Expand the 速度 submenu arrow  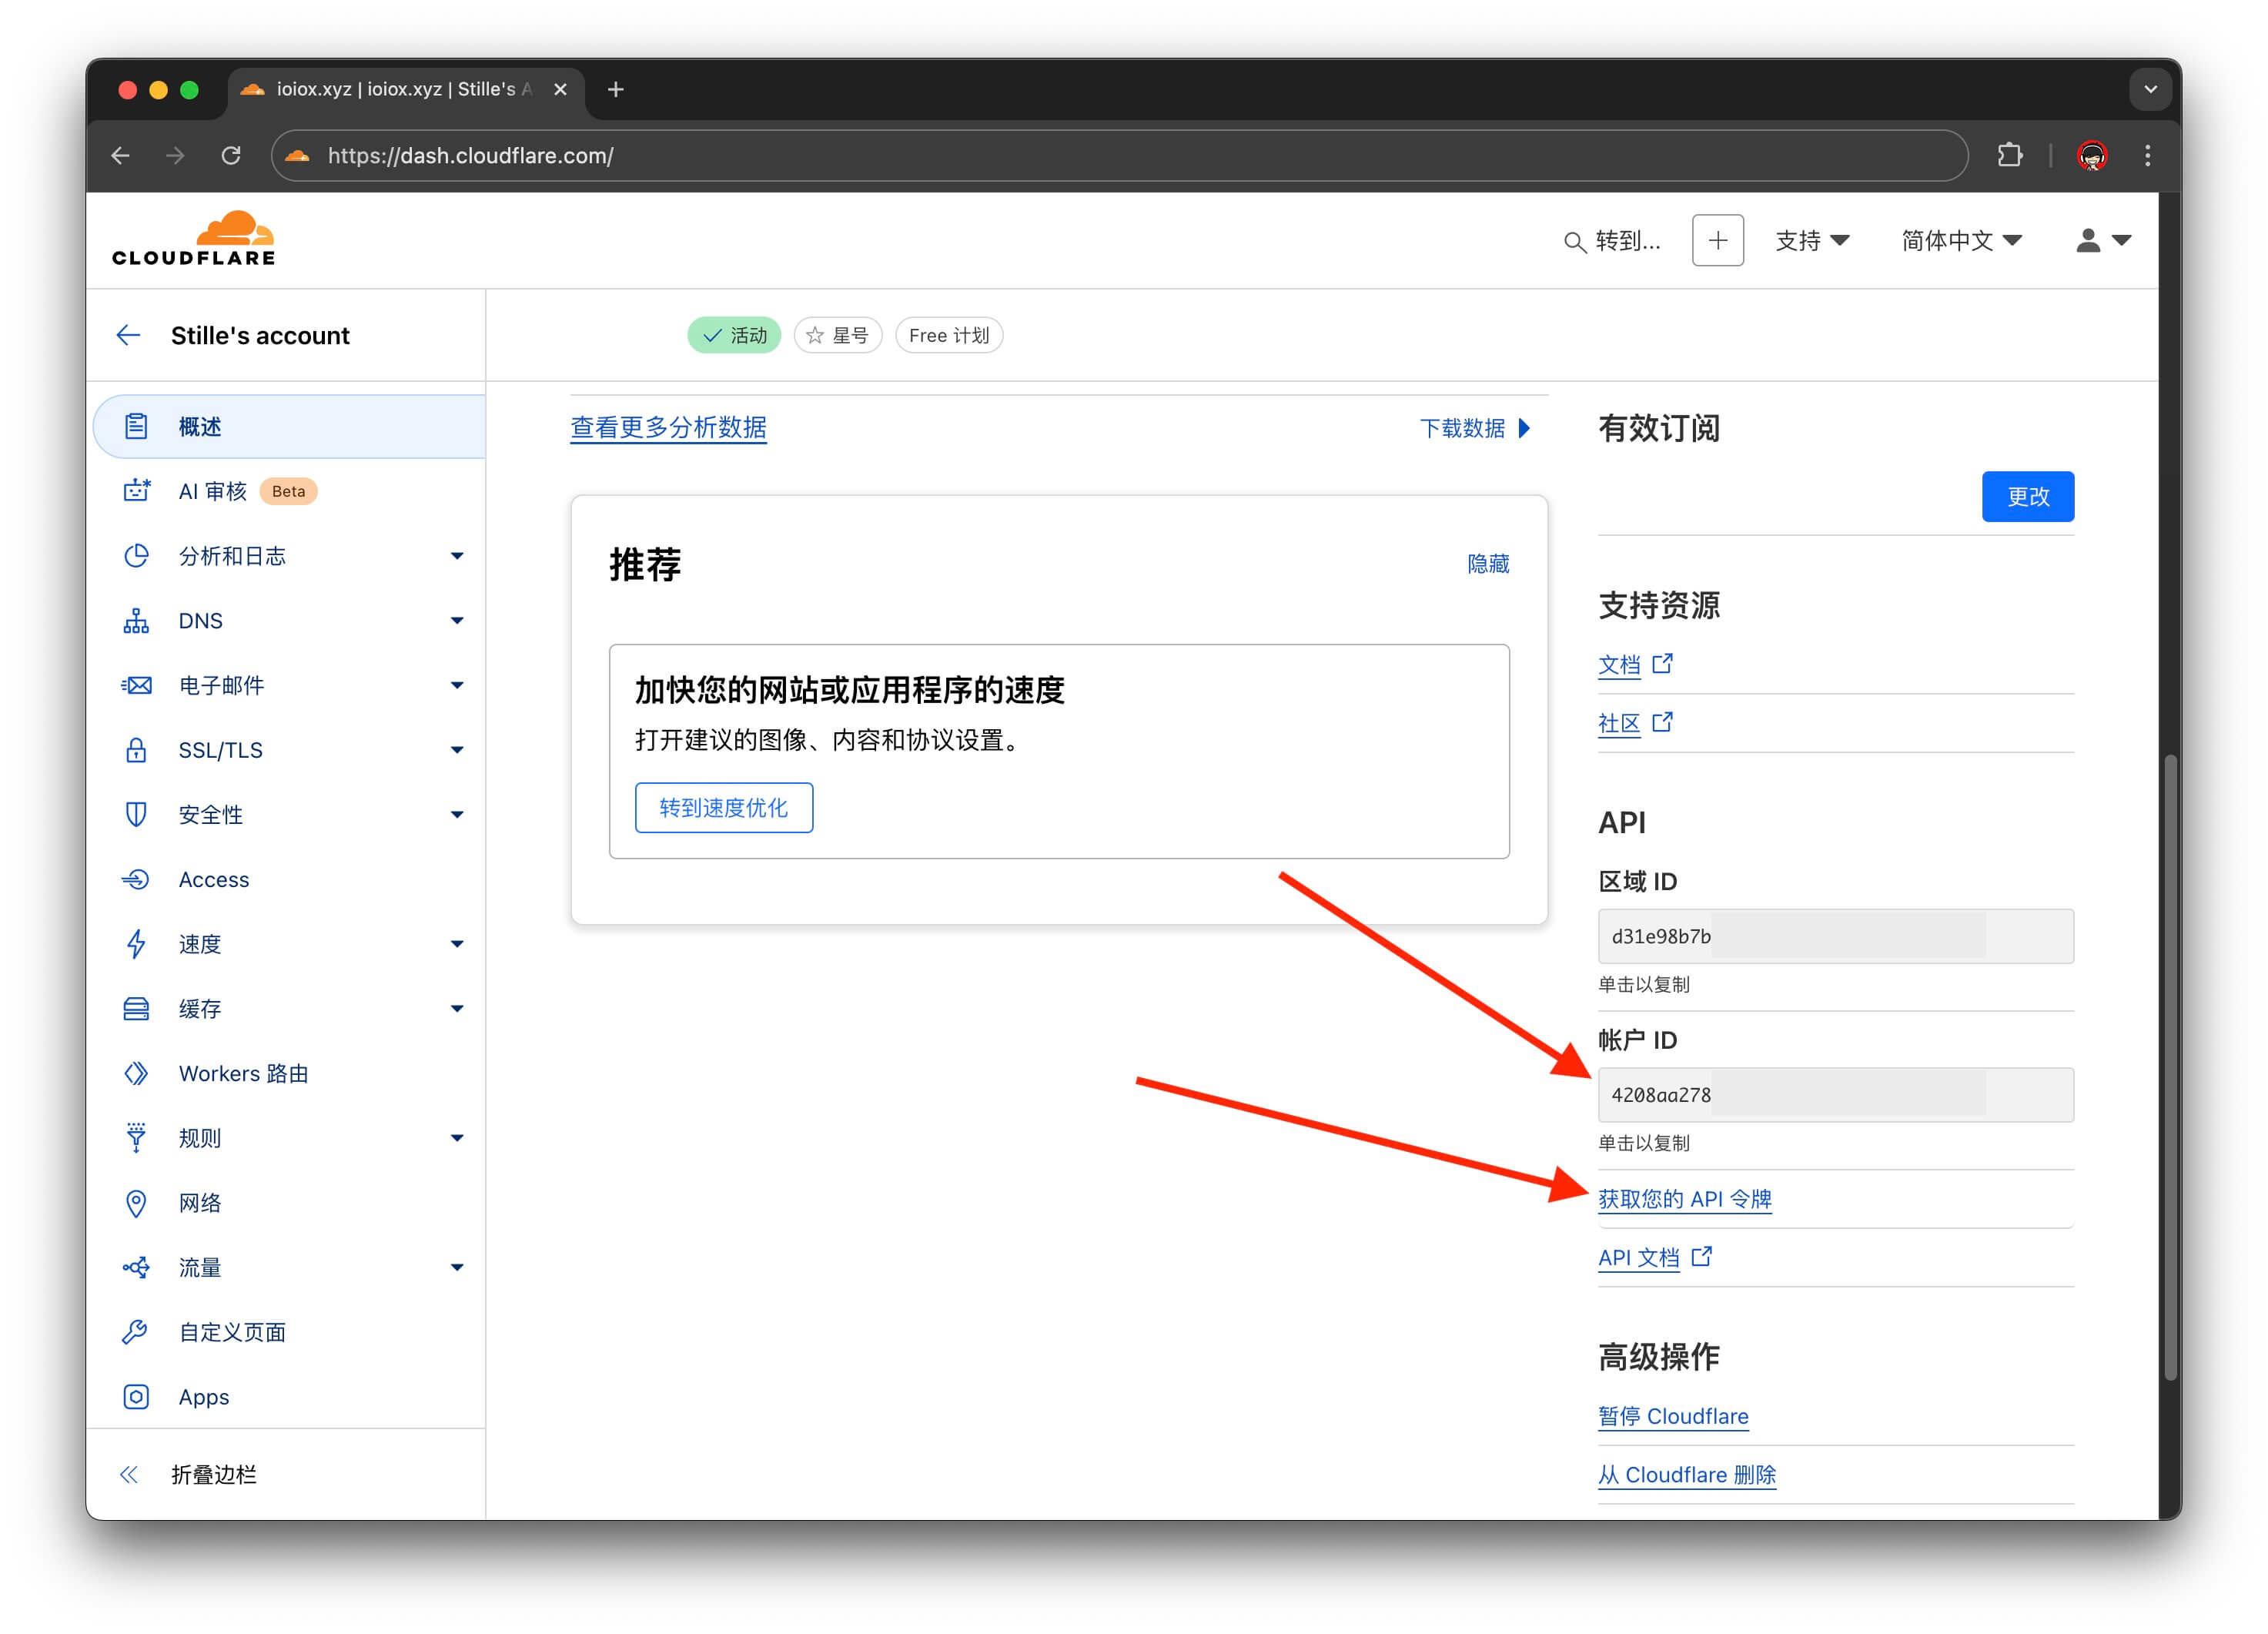click(457, 944)
